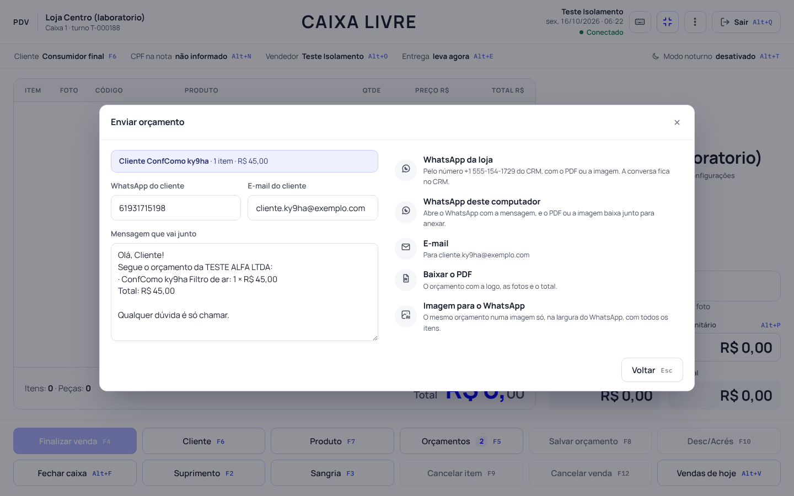This screenshot has height=496, width=794.
Task: Toggle Modo noturno desativado
Action: tap(716, 56)
